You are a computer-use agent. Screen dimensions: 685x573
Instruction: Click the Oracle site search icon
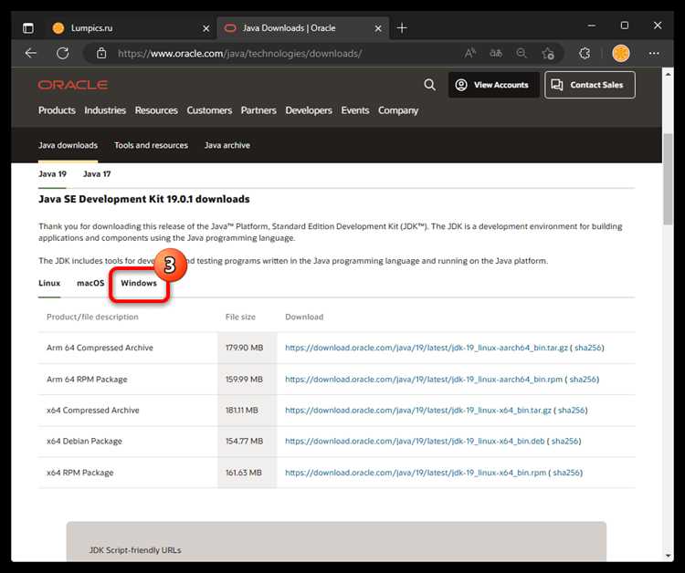[x=430, y=85]
